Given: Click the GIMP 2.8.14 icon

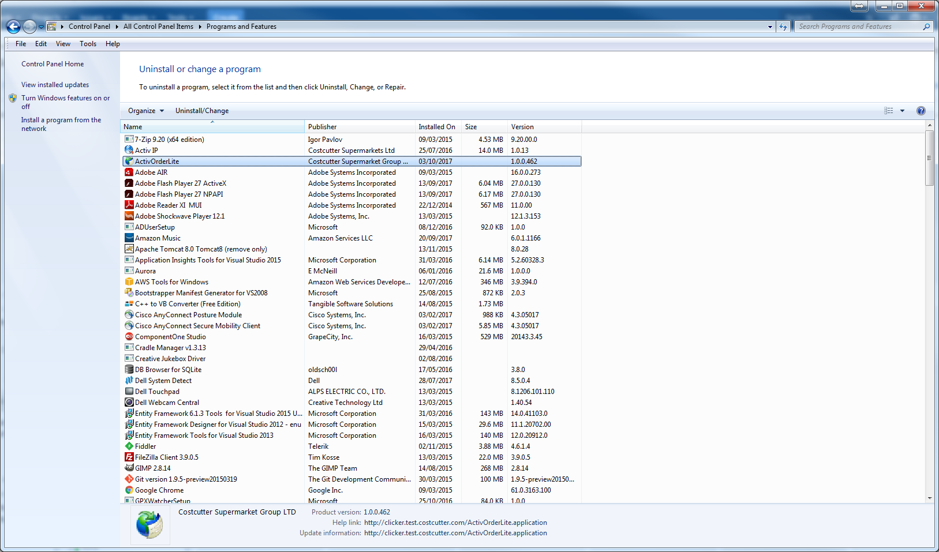Looking at the screenshot, I should pyautogui.click(x=129, y=468).
